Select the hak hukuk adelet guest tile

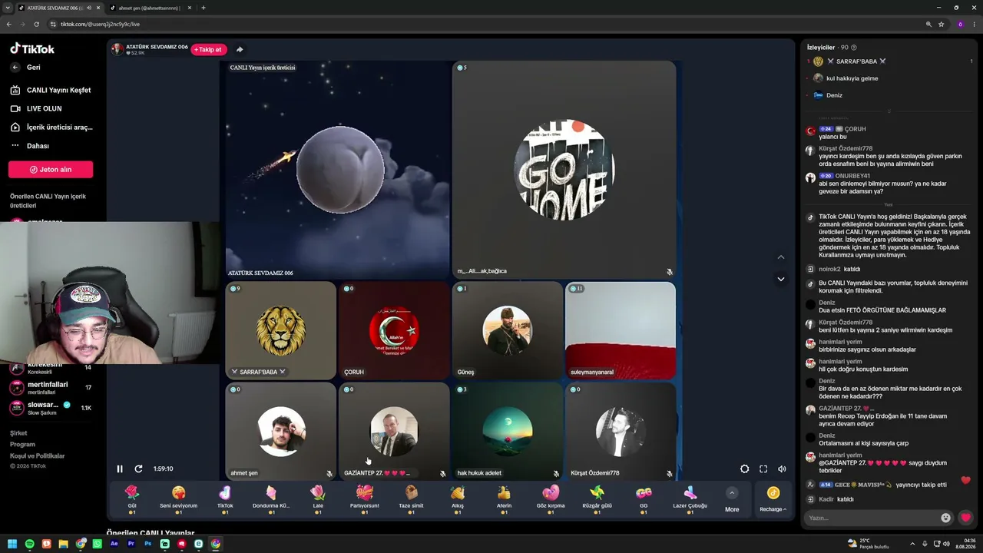point(507,432)
